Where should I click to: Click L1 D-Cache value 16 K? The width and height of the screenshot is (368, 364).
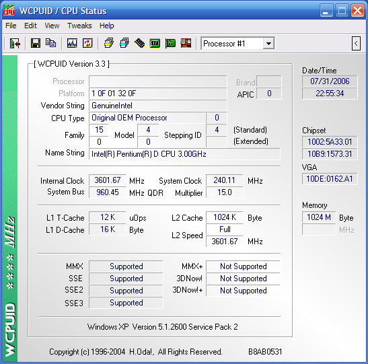pos(108,229)
